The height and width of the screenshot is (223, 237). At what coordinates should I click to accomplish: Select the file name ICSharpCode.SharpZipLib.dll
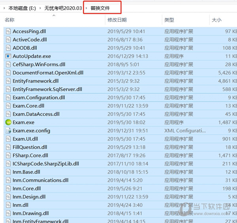coord(46,164)
